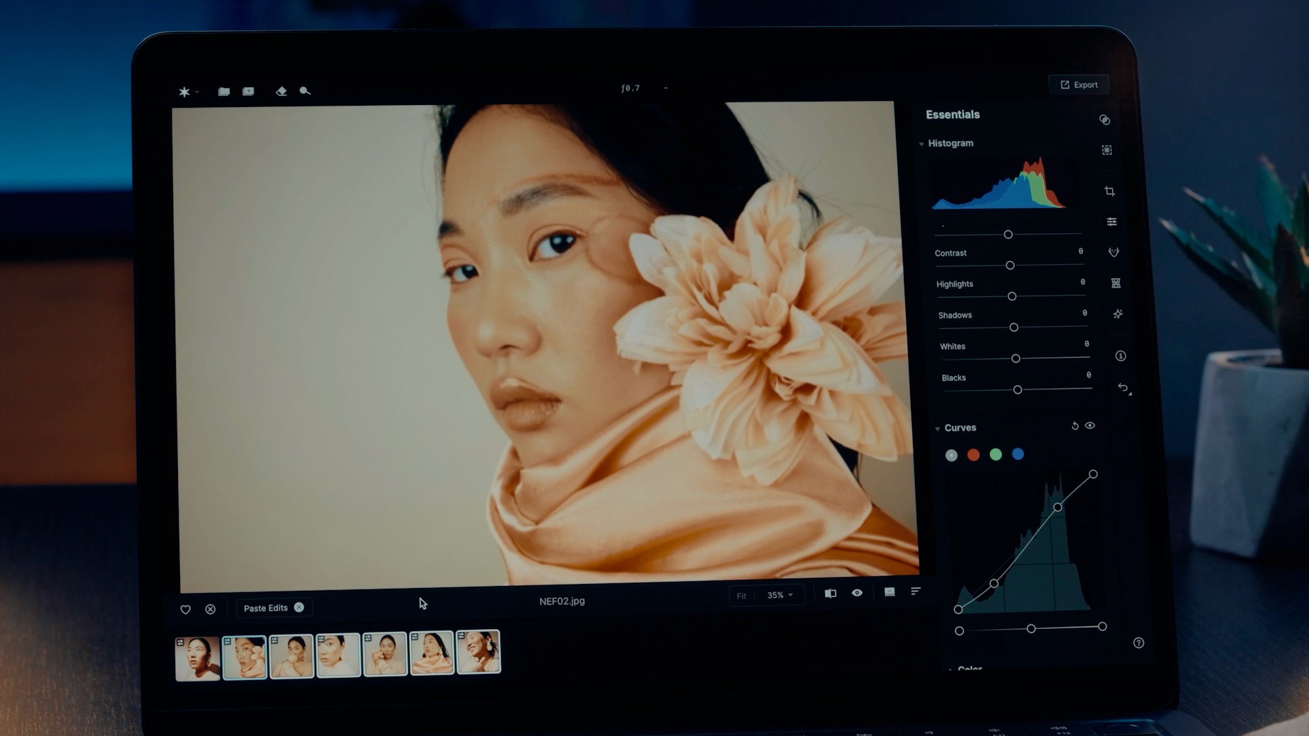The image size is (1309, 736).
Task: Open the adjustments sliders panel icon
Action: pos(1111,222)
